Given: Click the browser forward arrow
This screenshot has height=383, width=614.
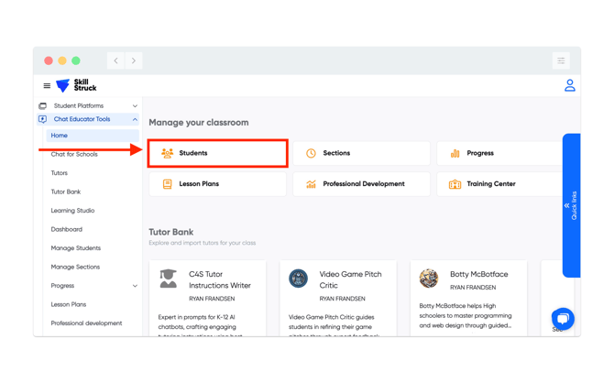Looking at the screenshot, I should (134, 60).
